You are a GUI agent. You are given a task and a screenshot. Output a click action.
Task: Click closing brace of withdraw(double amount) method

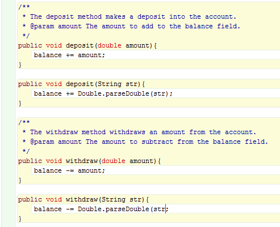click(20, 181)
